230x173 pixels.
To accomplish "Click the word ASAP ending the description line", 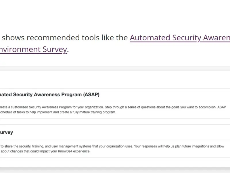I will pyautogui.click(x=221, y=107).
